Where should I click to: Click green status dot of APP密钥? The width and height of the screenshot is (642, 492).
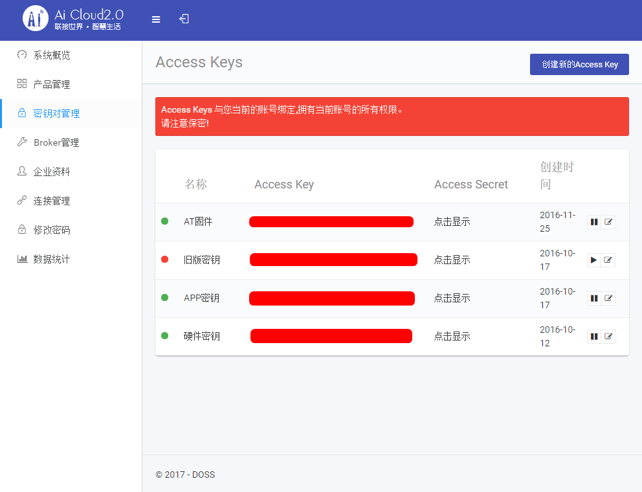click(165, 297)
